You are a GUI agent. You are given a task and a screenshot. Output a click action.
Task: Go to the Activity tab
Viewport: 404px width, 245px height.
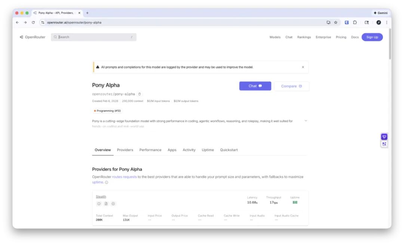[189, 150]
